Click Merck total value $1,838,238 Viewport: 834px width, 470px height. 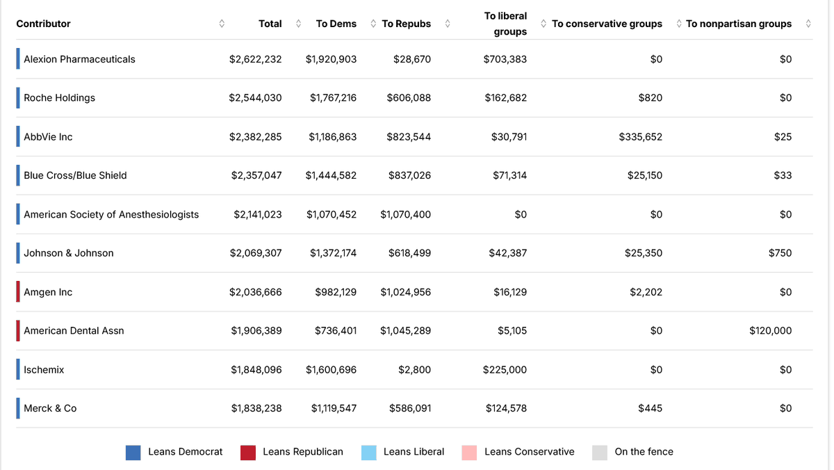click(x=256, y=409)
